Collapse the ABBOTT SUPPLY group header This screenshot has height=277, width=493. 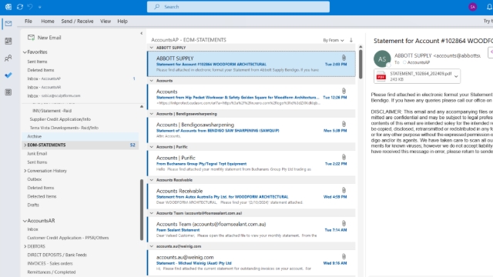[152, 48]
